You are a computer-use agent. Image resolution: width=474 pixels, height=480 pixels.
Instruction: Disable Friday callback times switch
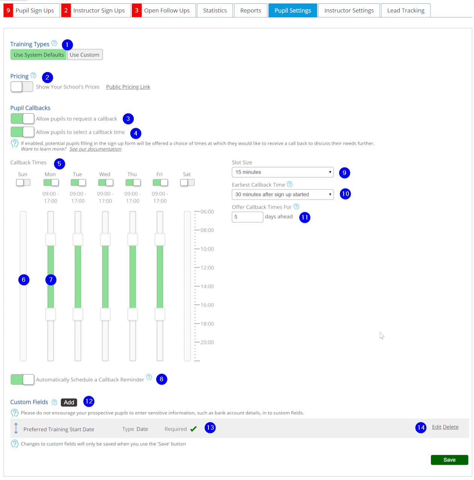click(x=160, y=183)
